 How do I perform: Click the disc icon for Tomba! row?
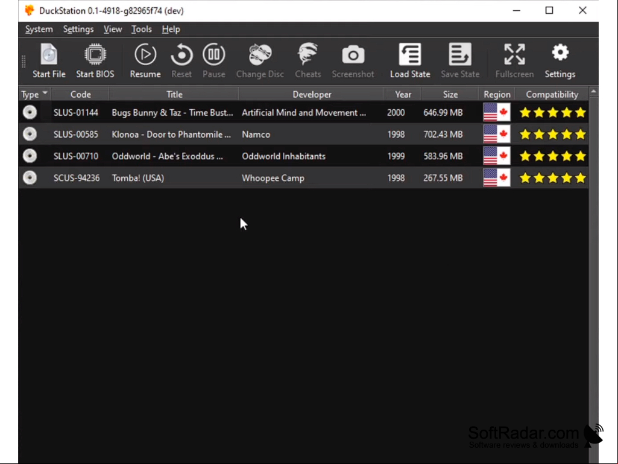click(30, 177)
